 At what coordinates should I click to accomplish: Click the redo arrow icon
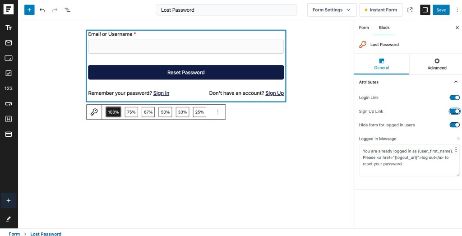[55, 10]
